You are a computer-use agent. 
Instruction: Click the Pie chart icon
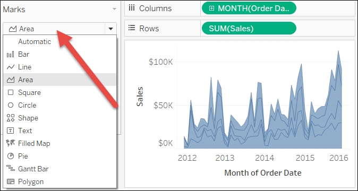pyautogui.click(x=11, y=156)
